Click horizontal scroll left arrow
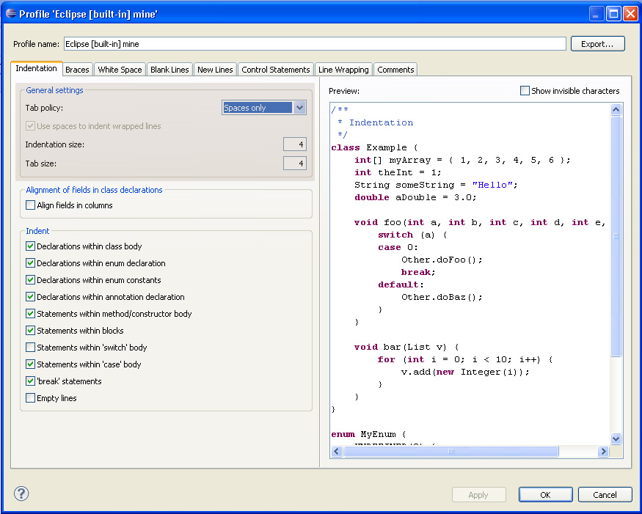This screenshot has width=642, height=514. tap(337, 452)
